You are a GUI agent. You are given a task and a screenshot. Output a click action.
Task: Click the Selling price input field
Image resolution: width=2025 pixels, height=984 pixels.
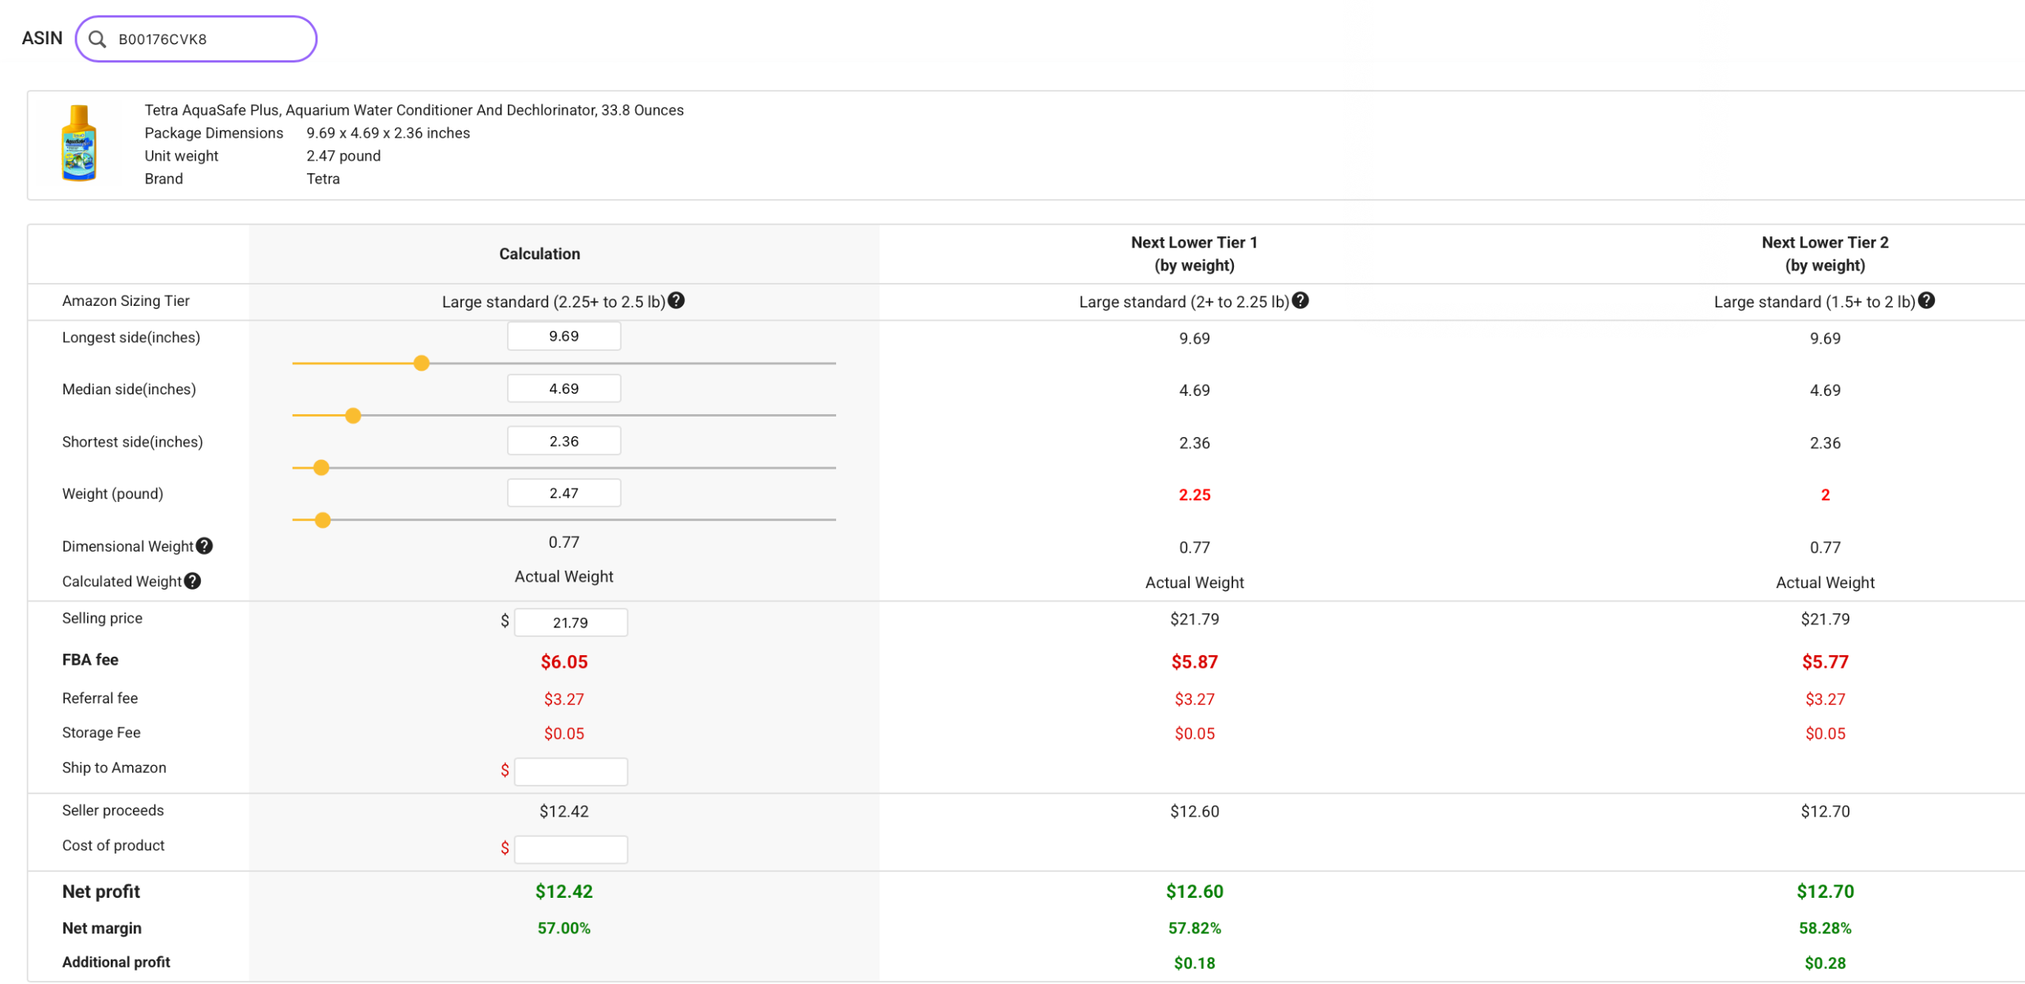[x=570, y=622]
